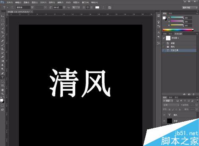The height and width of the screenshot is (146, 199).
Task: Switch to the 色板 tab
Action: coord(170,14)
